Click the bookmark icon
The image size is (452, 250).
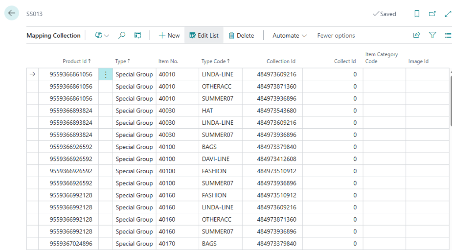417,14
